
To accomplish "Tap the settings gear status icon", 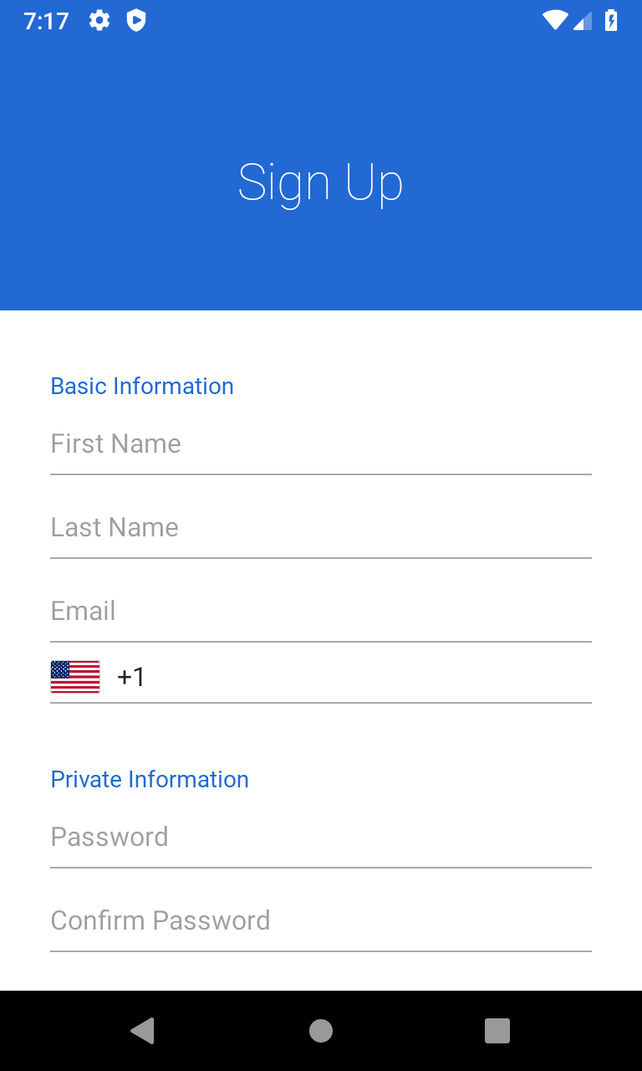I will (99, 21).
